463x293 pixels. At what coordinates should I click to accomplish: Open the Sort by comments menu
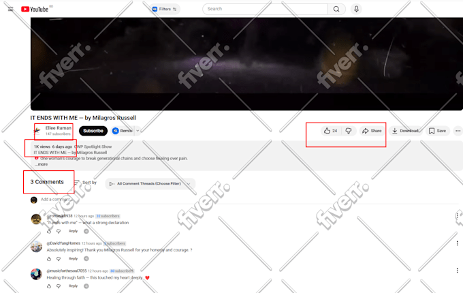click(x=85, y=183)
